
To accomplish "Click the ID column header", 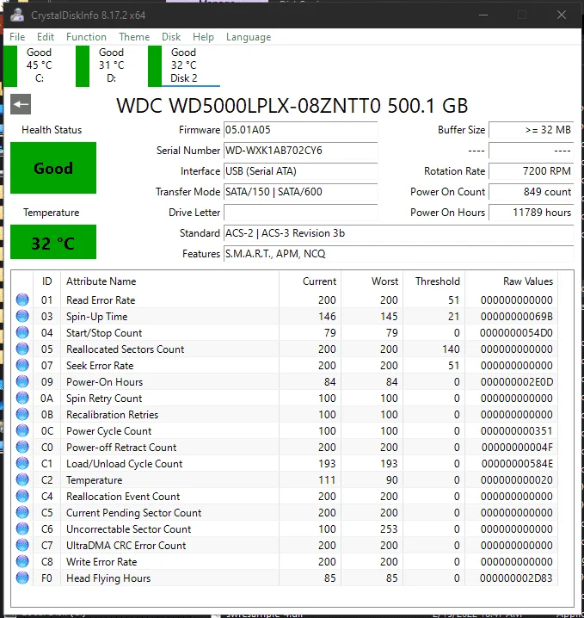I will click(x=46, y=281).
